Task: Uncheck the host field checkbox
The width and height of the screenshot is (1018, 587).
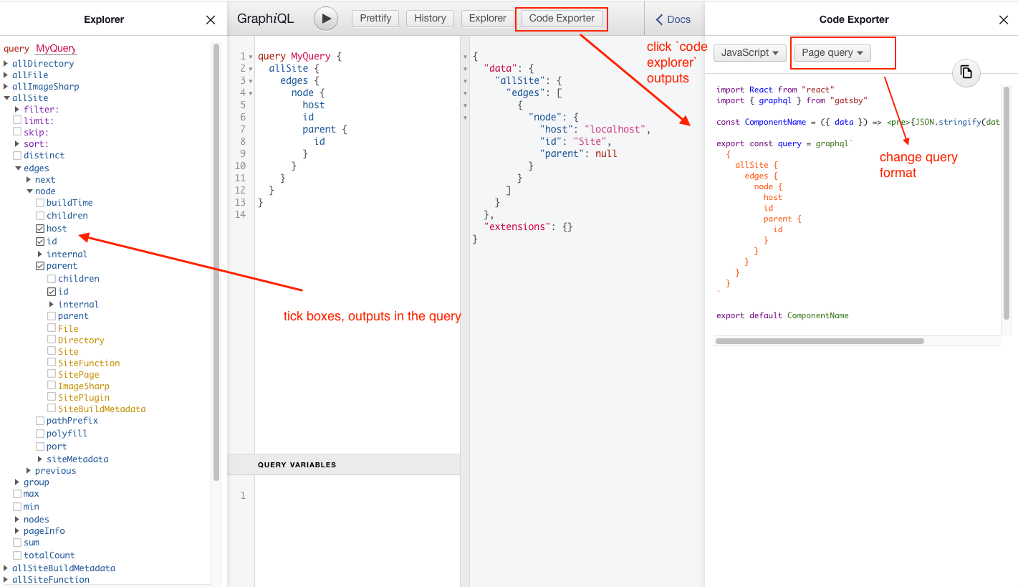Action: click(40, 228)
